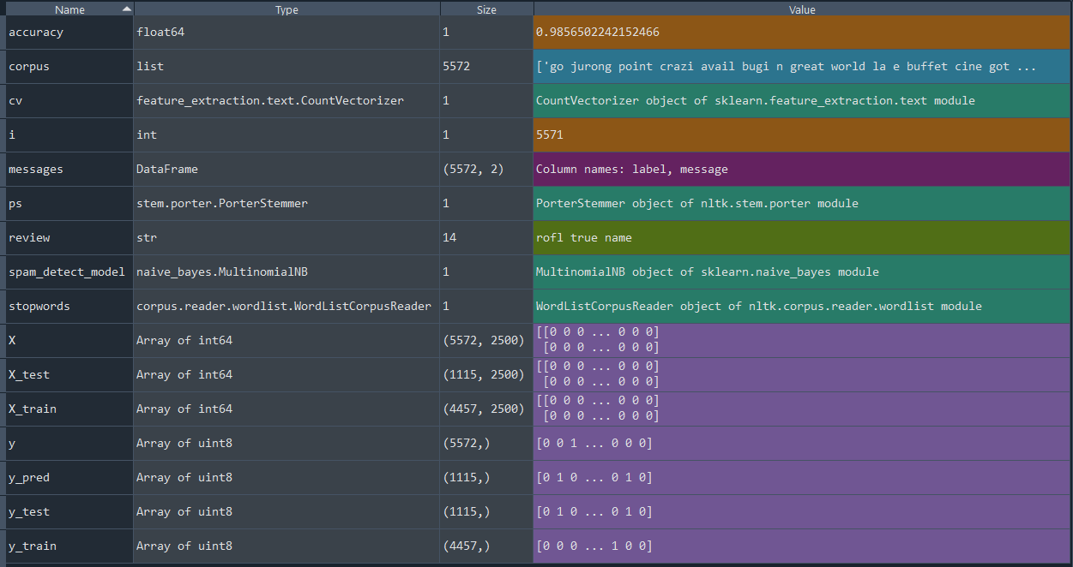Screen dimensions: 1073x567
Task: Select the corpus list variable name
Action: pyautogui.click(x=29, y=67)
